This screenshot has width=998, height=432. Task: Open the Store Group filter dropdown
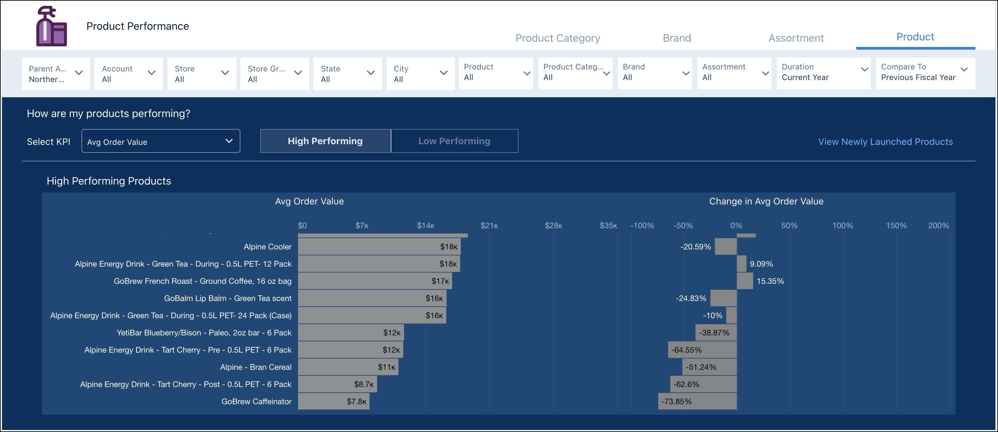pyautogui.click(x=298, y=72)
